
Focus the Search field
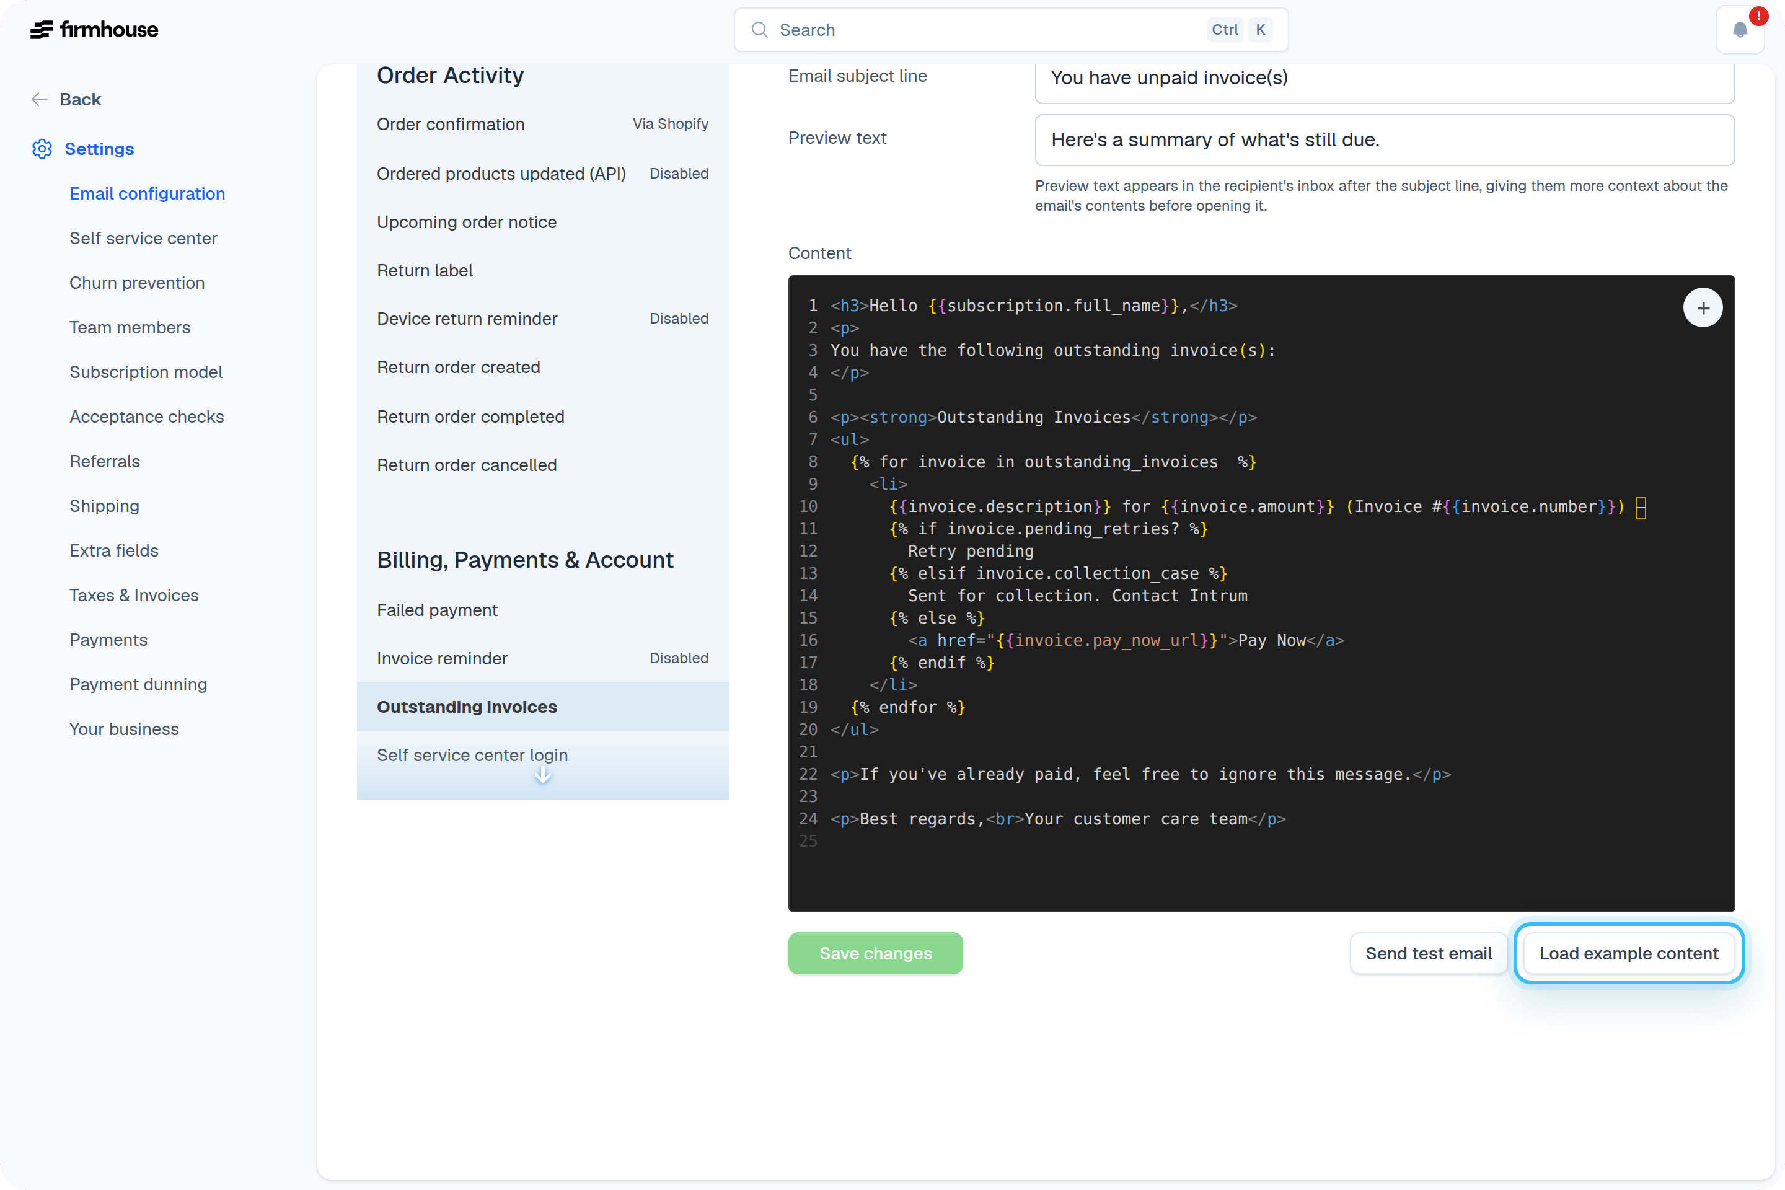[x=1011, y=30]
